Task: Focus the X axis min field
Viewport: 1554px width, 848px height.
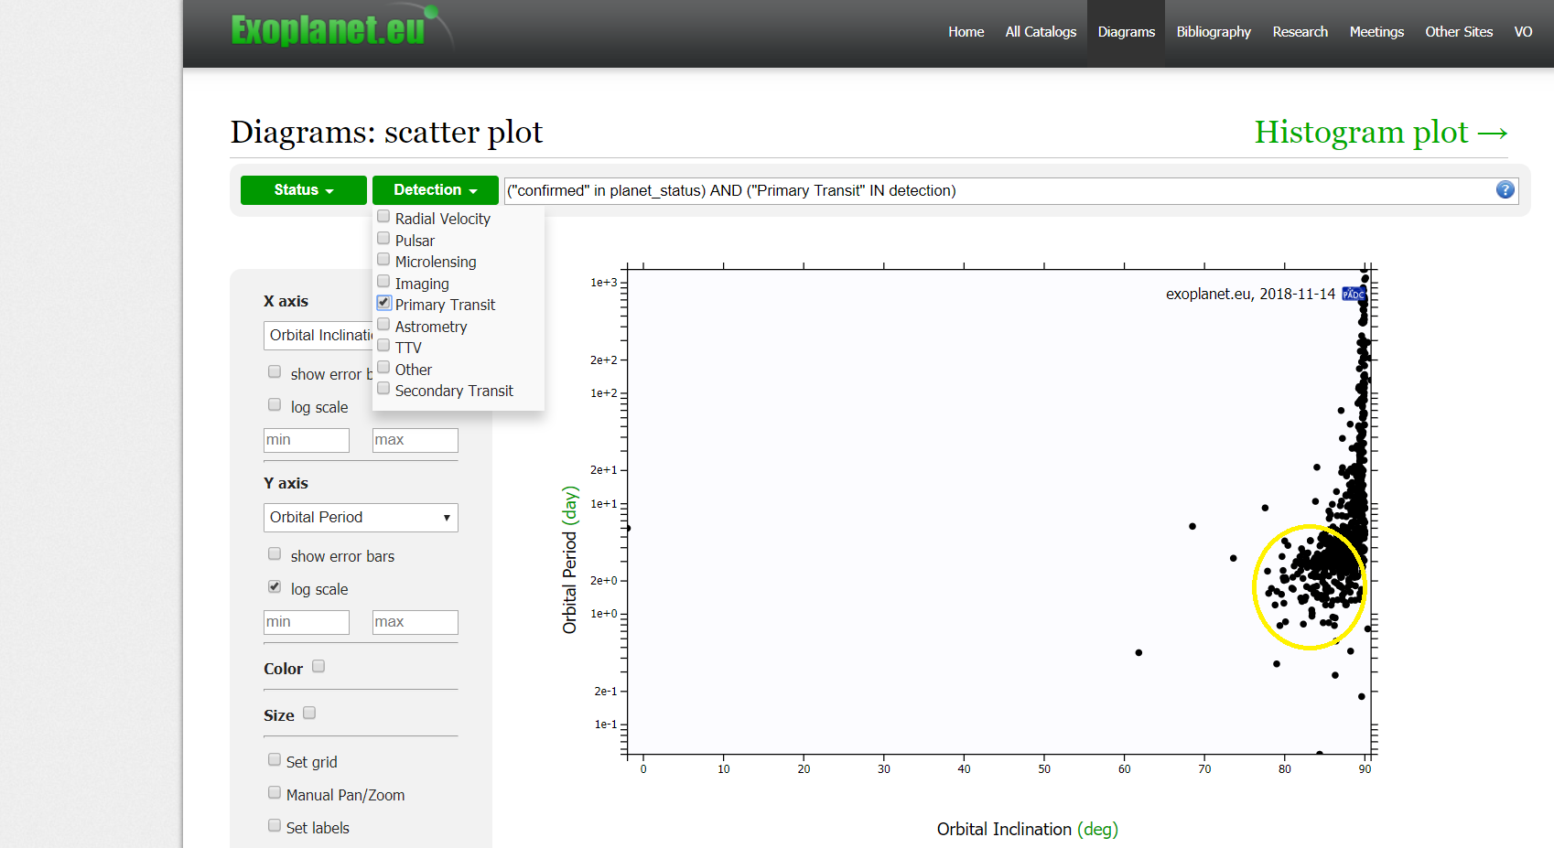Action: point(307,440)
